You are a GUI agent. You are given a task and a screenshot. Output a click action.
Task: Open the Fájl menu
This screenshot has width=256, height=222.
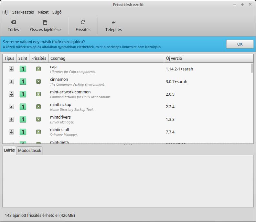[5, 12]
